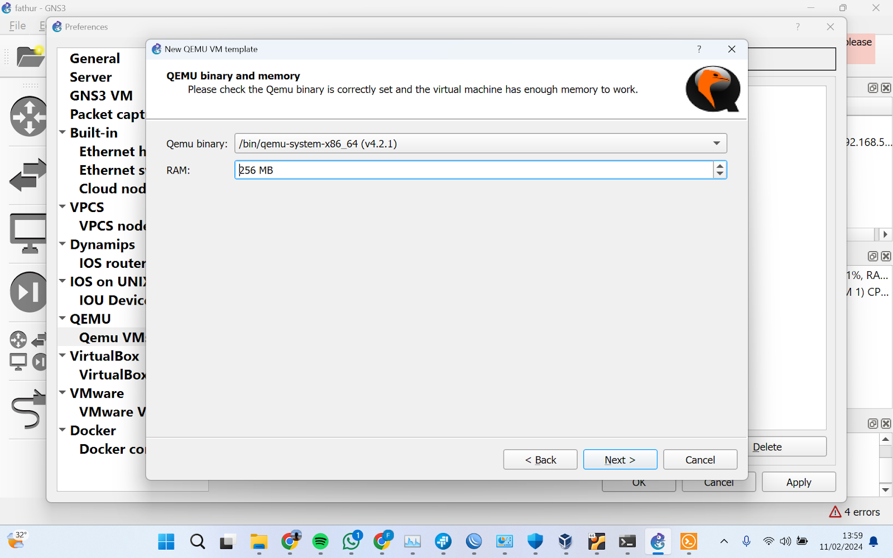
Task: Select Server preferences page
Action: coord(91,77)
